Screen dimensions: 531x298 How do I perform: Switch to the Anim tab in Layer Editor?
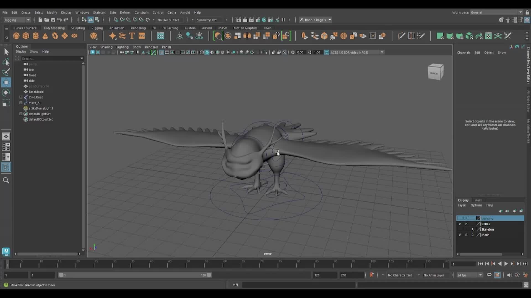478,200
